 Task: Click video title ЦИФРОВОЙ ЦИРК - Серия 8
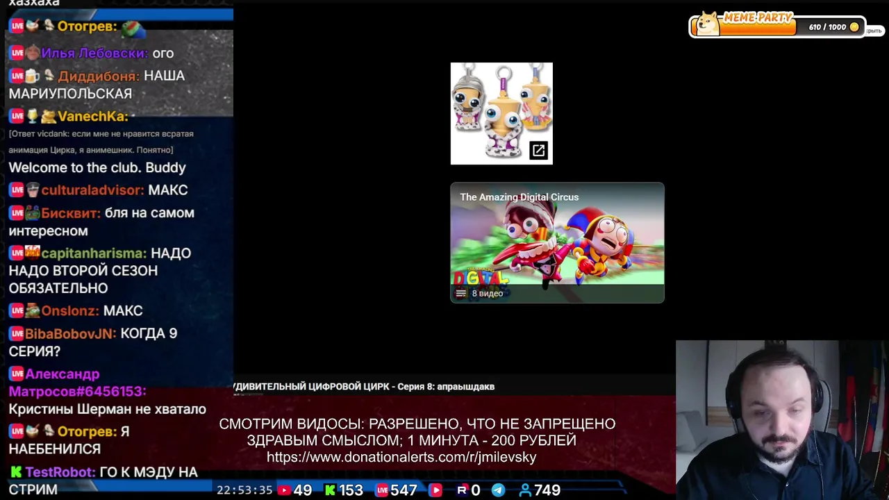tap(365, 387)
